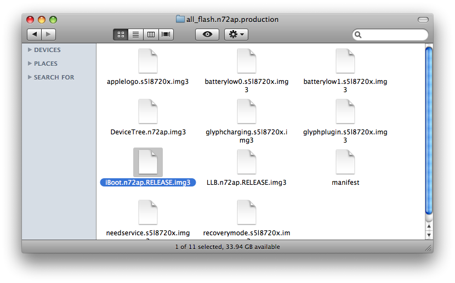Switch to column view mode
The width and height of the screenshot is (455, 283).
tap(150, 35)
